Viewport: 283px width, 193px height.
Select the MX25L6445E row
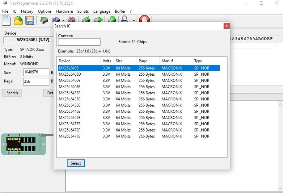[139, 111]
